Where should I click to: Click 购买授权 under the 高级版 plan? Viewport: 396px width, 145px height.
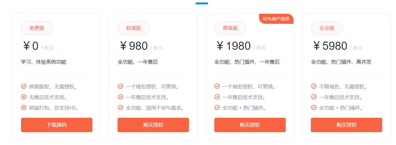[250, 125]
